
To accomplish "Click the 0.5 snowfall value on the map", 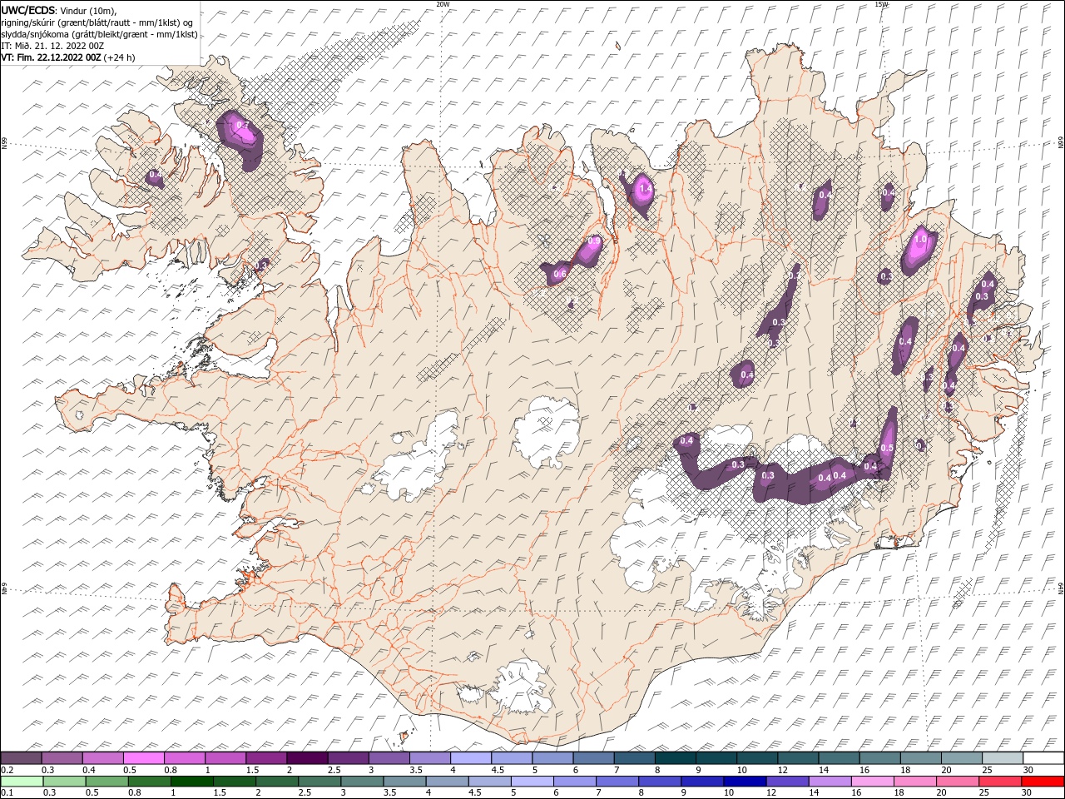I will coord(887,449).
